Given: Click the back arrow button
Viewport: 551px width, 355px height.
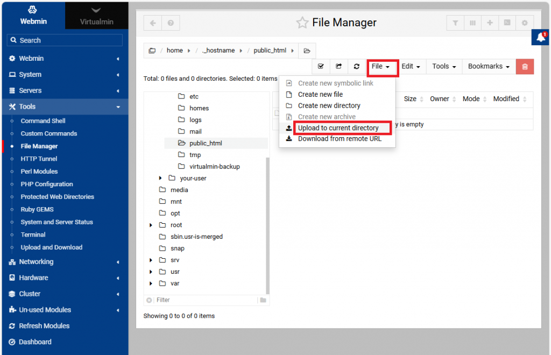Looking at the screenshot, I should click(153, 23).
